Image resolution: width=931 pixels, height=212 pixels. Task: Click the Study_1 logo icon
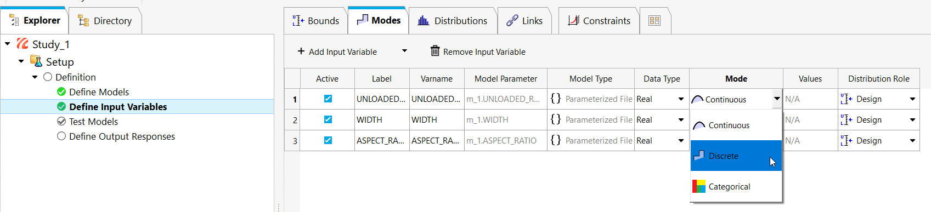click(22, 44)
